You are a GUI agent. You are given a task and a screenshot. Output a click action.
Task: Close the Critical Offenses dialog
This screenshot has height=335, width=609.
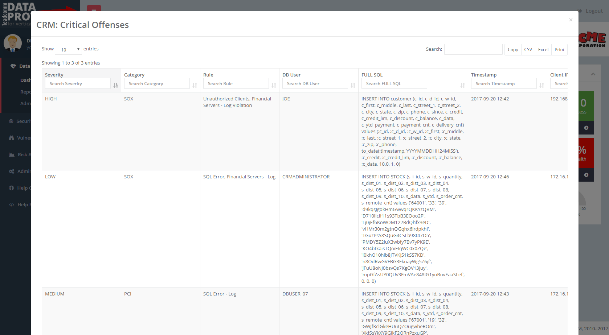coord(571,20)
